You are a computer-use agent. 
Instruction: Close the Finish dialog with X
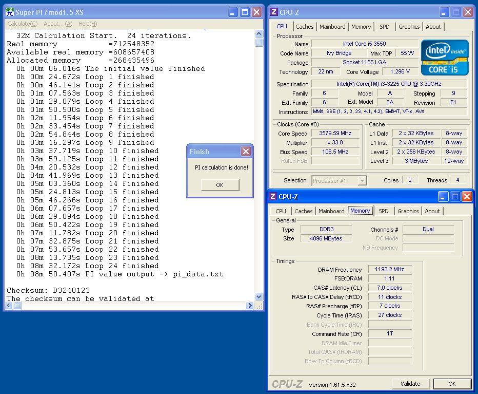(246, 151)
